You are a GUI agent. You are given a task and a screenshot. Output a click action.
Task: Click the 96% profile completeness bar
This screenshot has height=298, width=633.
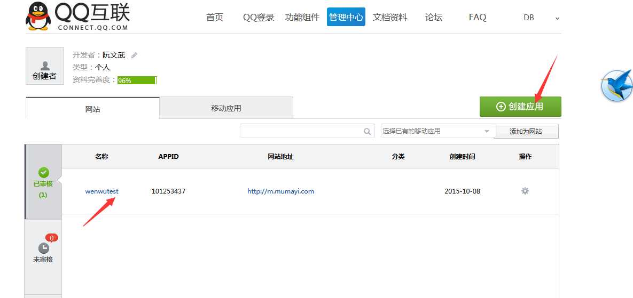(x=137, y=80)
